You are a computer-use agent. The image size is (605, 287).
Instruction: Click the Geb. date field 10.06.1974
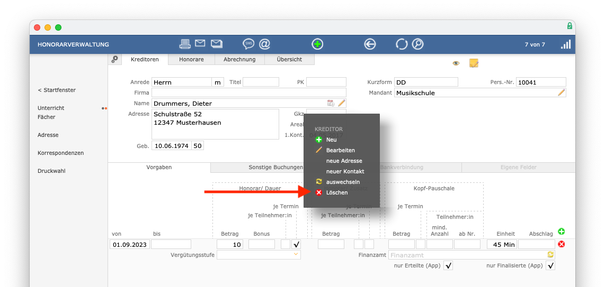(x=172, y=146)
